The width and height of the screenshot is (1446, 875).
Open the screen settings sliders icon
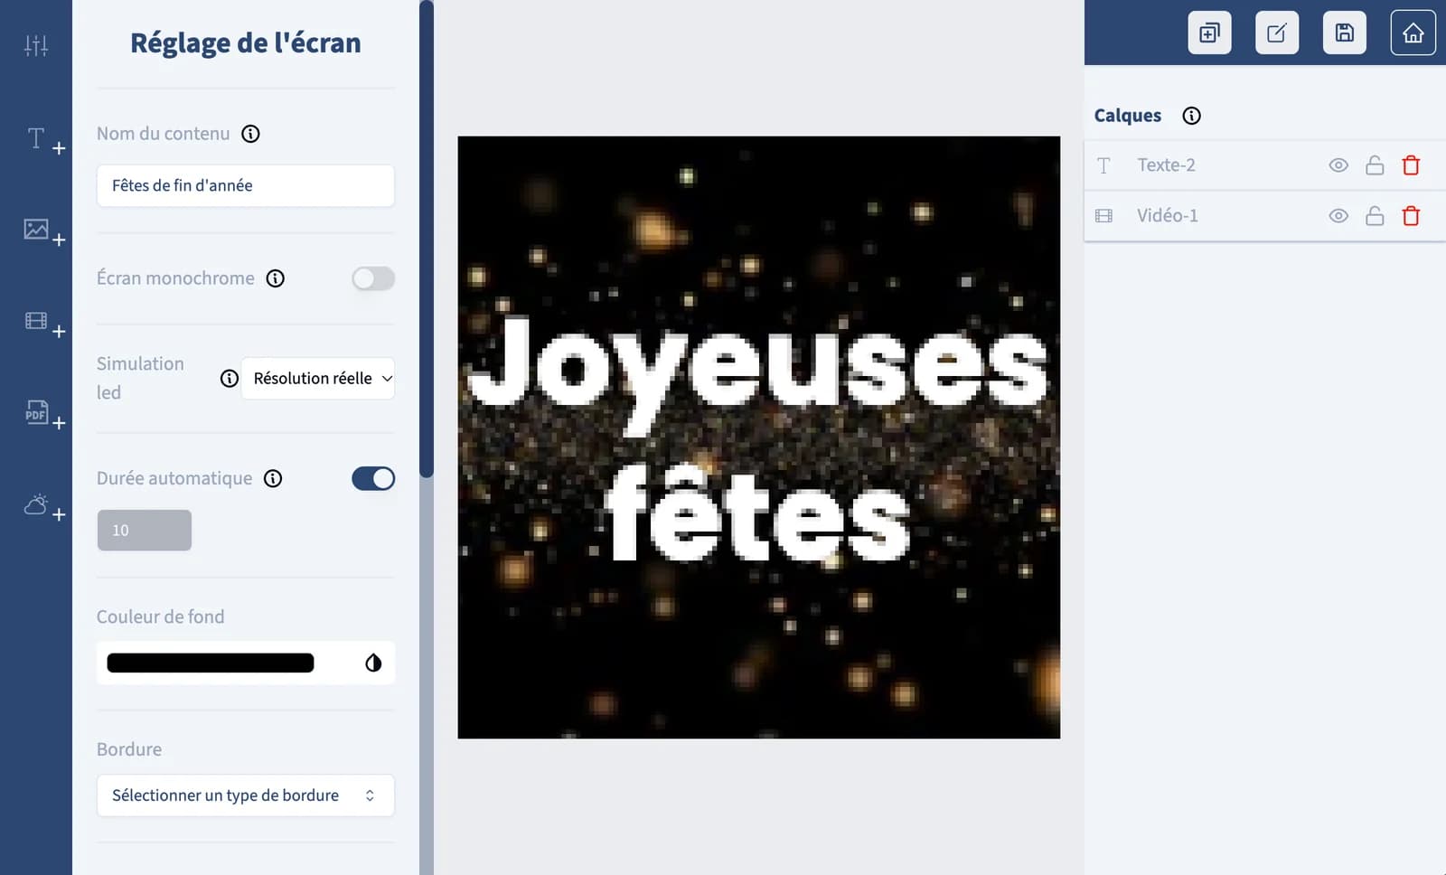pyautogui.click(x=36, y=45)
